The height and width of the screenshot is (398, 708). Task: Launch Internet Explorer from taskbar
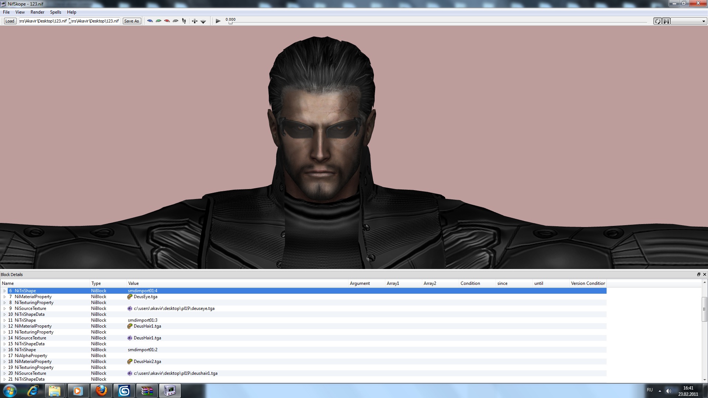(33, 391)
